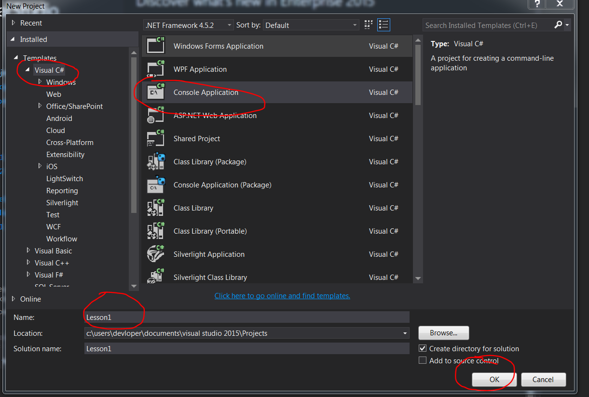Select the Web templates category
Screen dimensions: 589x397
[54, 94]
